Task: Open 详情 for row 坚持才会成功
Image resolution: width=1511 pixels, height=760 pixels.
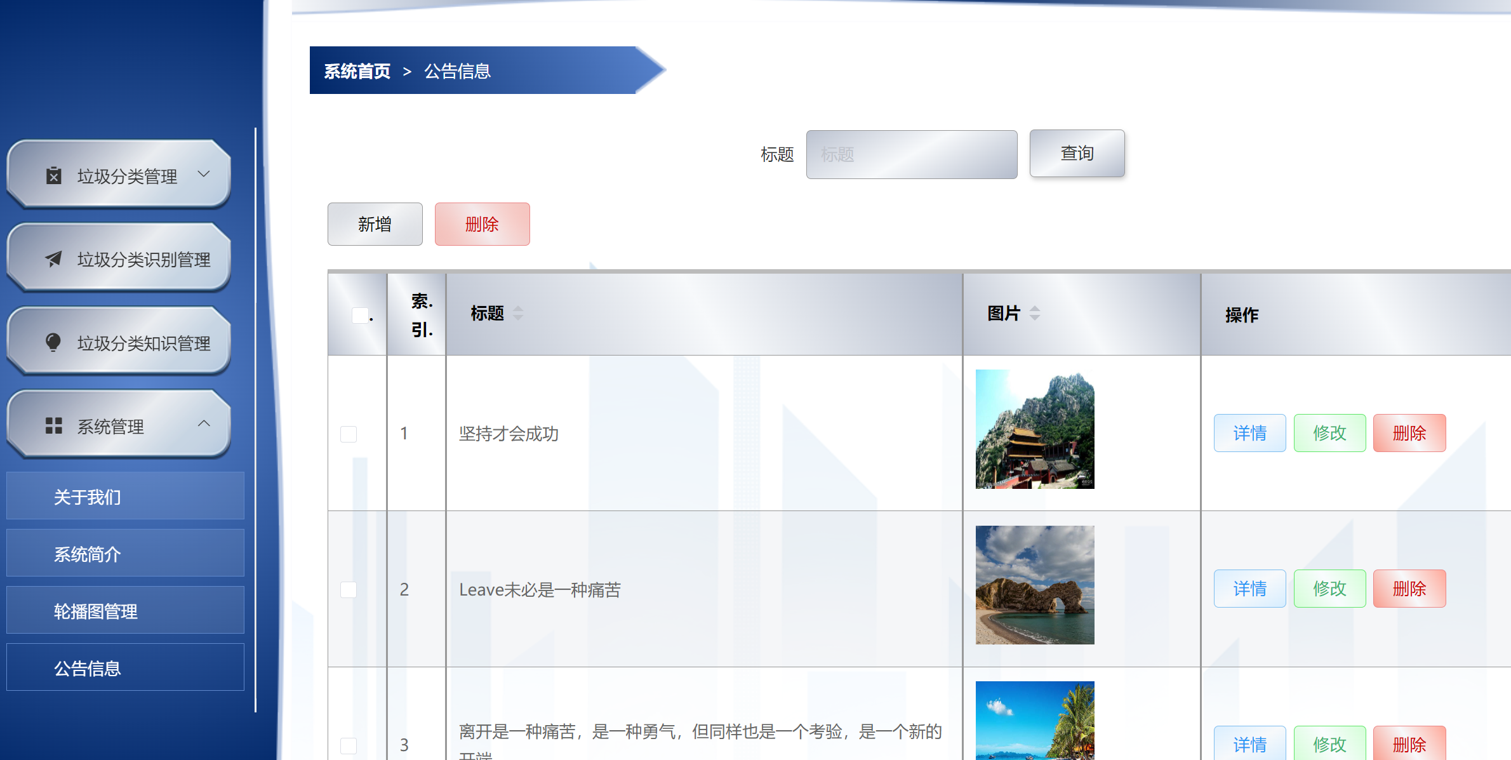Action: [x=1250, y=433]
